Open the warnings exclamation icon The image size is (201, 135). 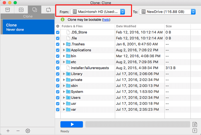pos(195,131)
